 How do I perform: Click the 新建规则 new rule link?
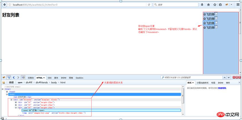pyautogui.click(x=223, y=88)
